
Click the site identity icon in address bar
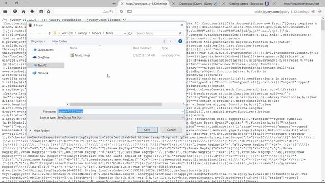point(313,12)
